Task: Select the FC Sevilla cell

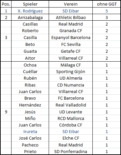Action: [71, 44]
